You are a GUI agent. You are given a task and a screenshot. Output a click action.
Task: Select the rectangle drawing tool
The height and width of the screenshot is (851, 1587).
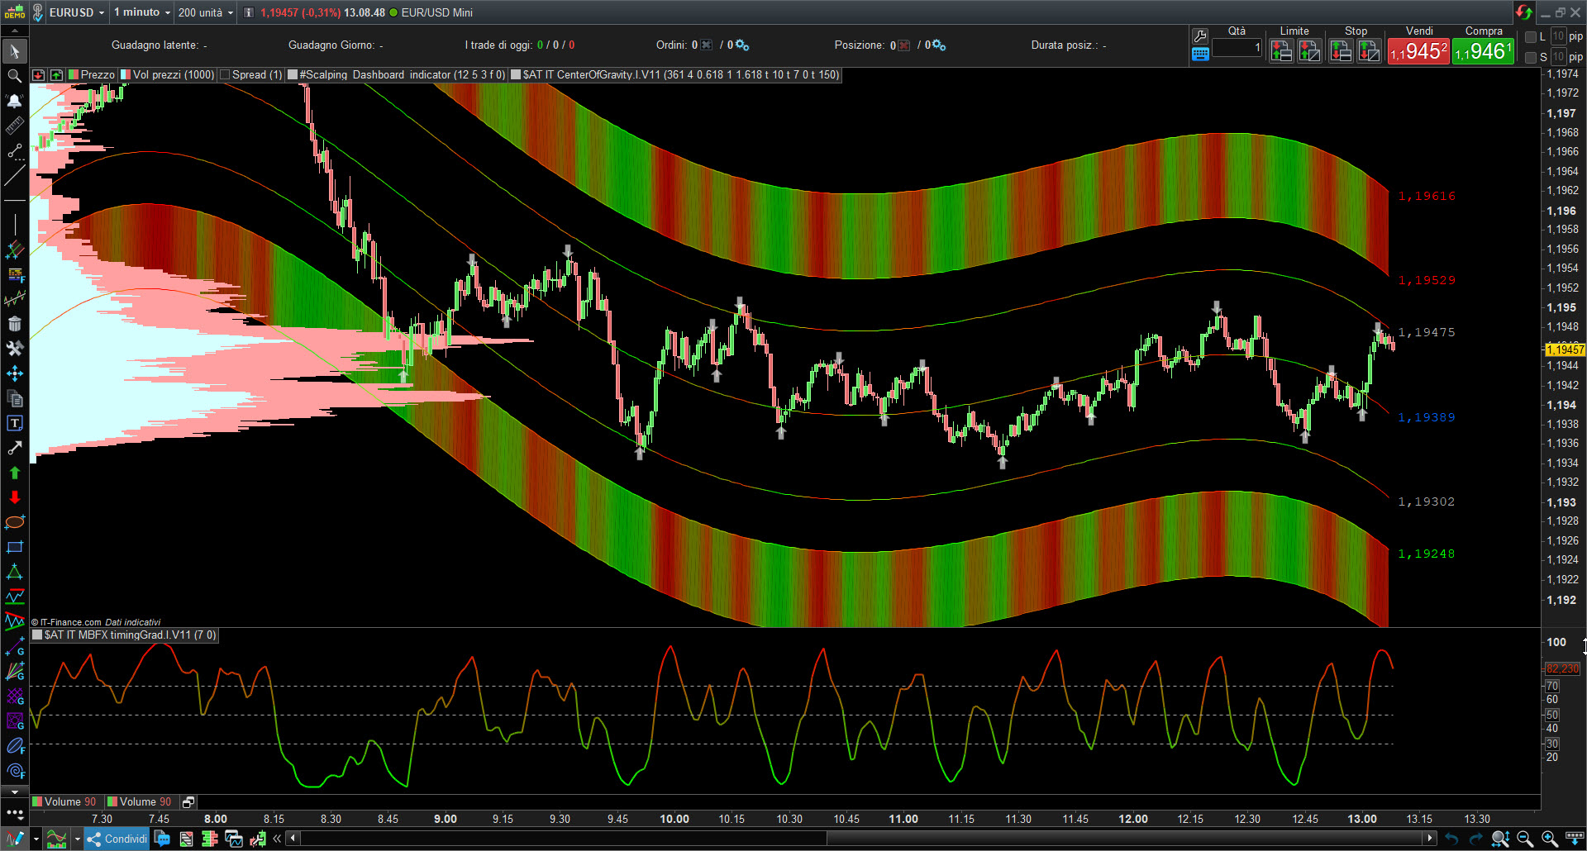pyautogui.click(x=14, y=547)
